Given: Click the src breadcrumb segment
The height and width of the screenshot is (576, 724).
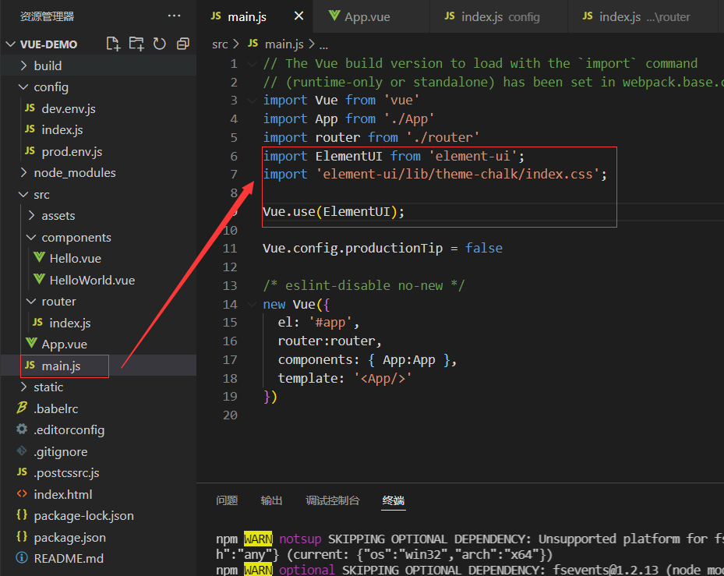Looking at the screenshot, I should pos(220,44).
